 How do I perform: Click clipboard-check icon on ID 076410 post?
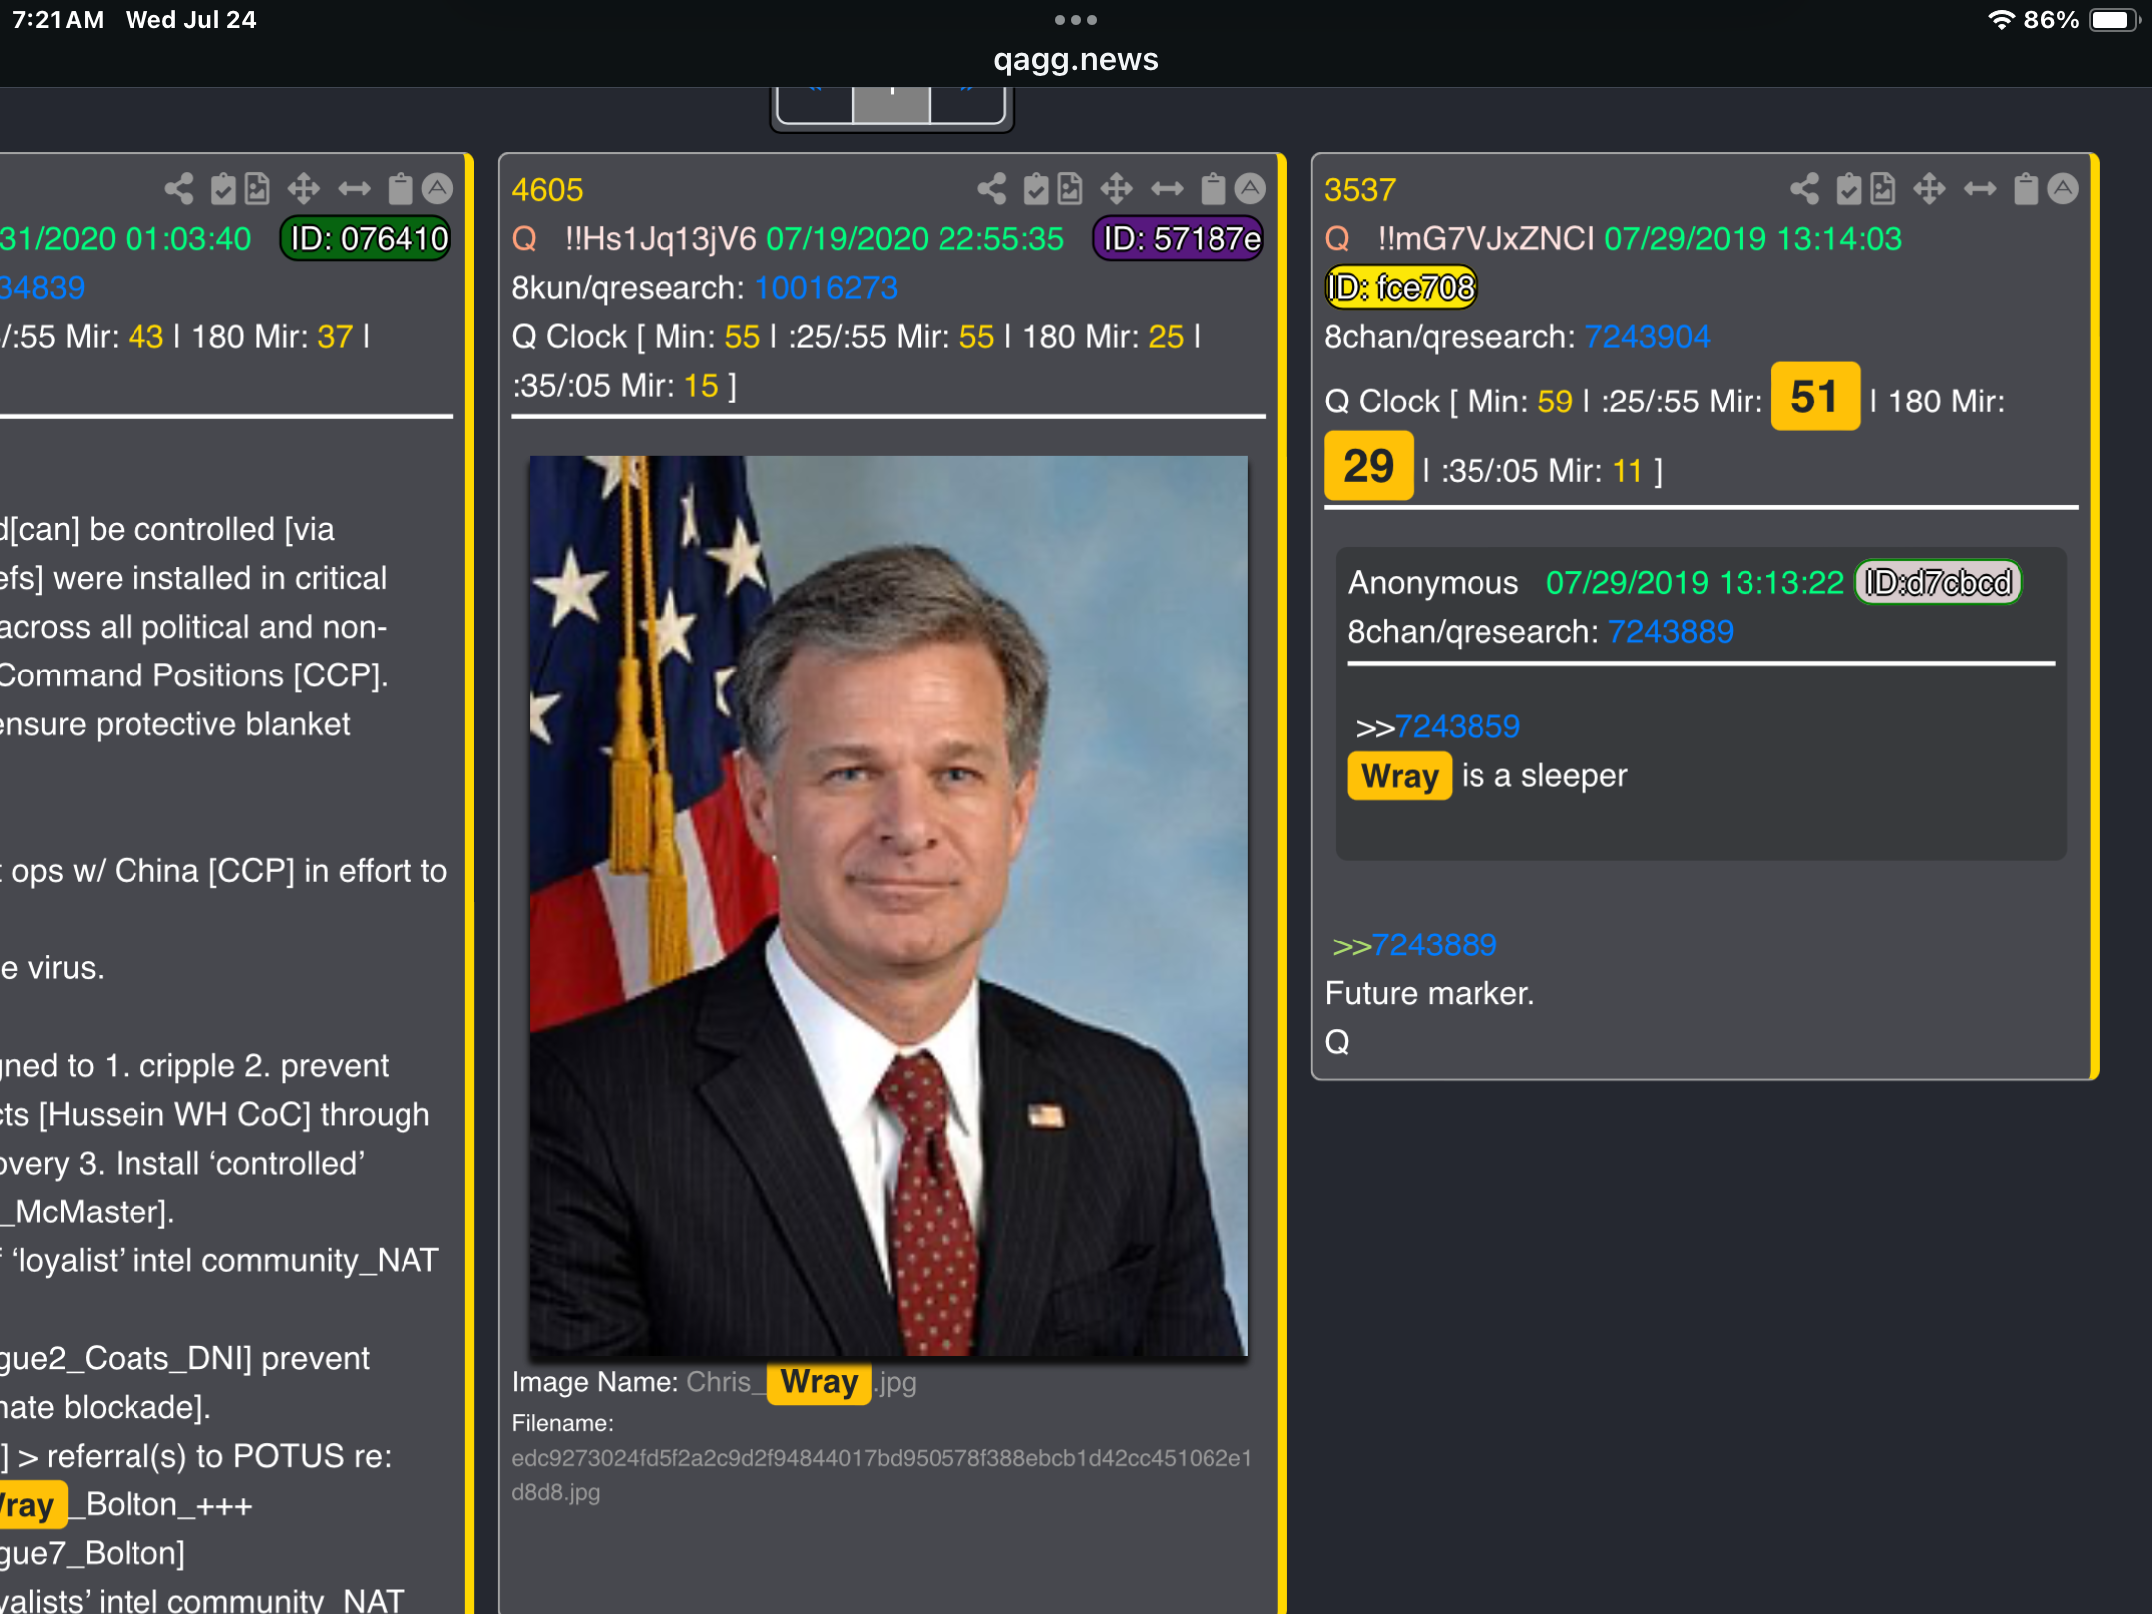[223, 188]
